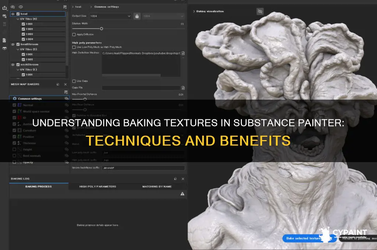Click the Normal map type icon
This screenshot has height=250, width=377.
pos(20,105)
